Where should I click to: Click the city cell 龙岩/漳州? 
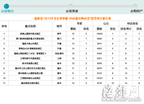[x=59, y=53]
